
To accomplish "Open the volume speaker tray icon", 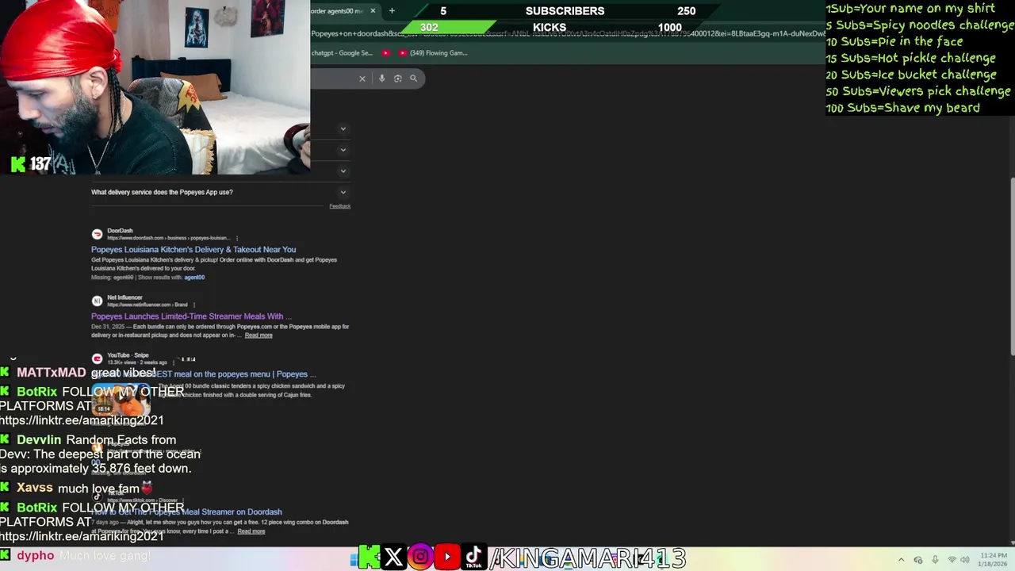I will tap(966, 560).
